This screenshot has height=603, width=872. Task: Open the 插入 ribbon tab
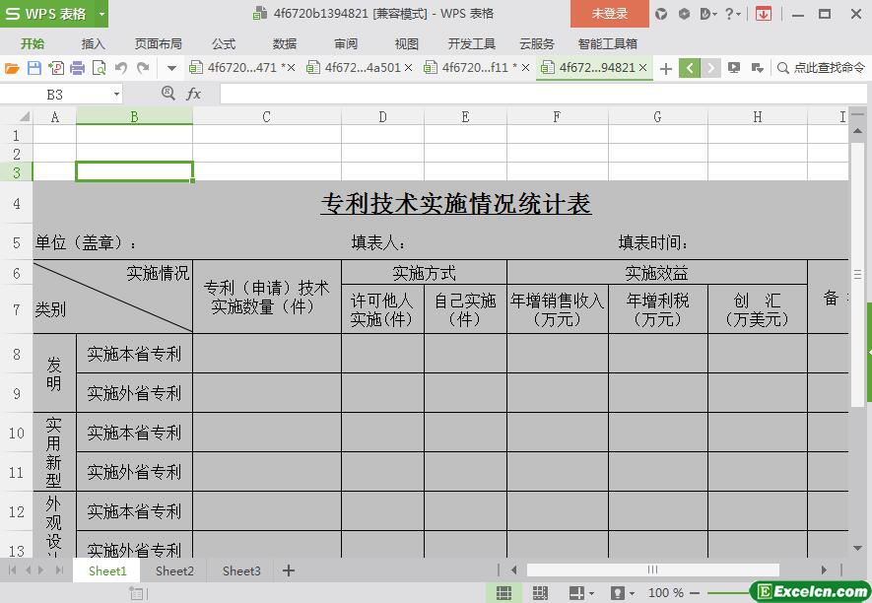(93, 43)
